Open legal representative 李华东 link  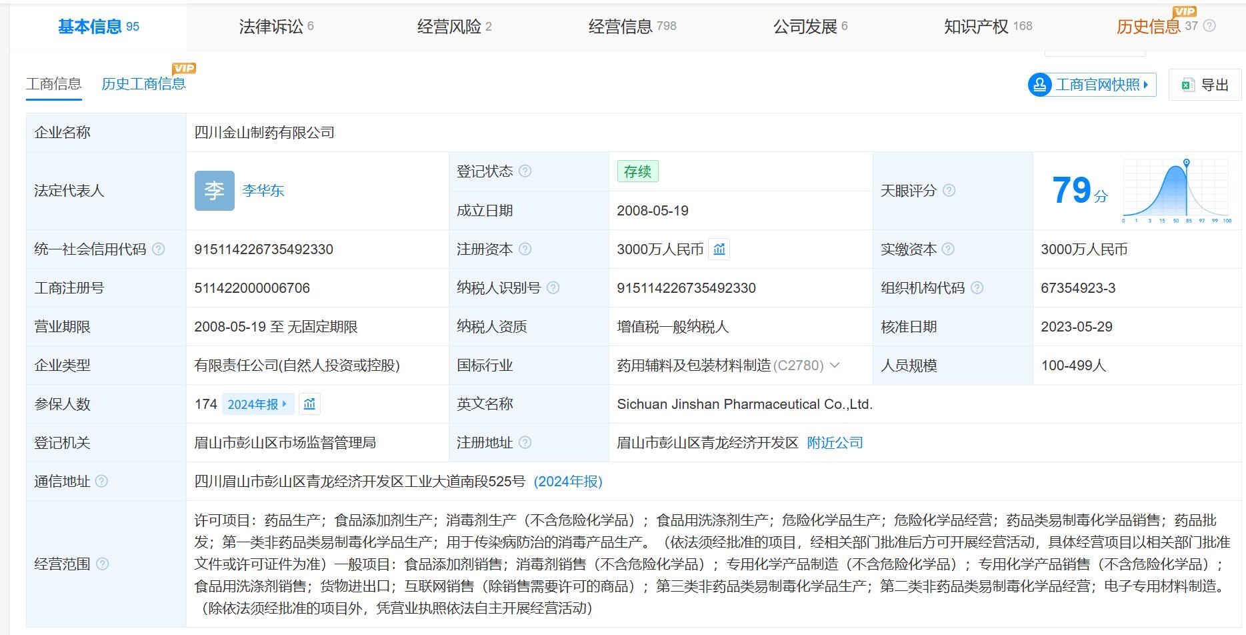click(x=263, y=191)
